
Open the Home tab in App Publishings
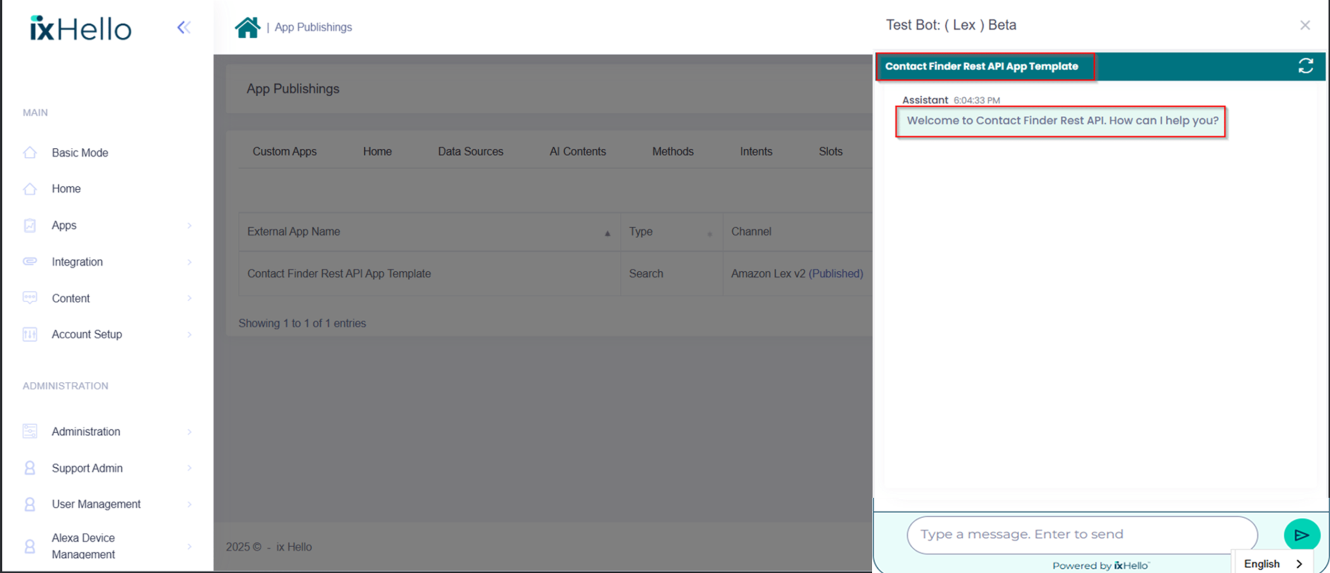click(x=377, y=151)
